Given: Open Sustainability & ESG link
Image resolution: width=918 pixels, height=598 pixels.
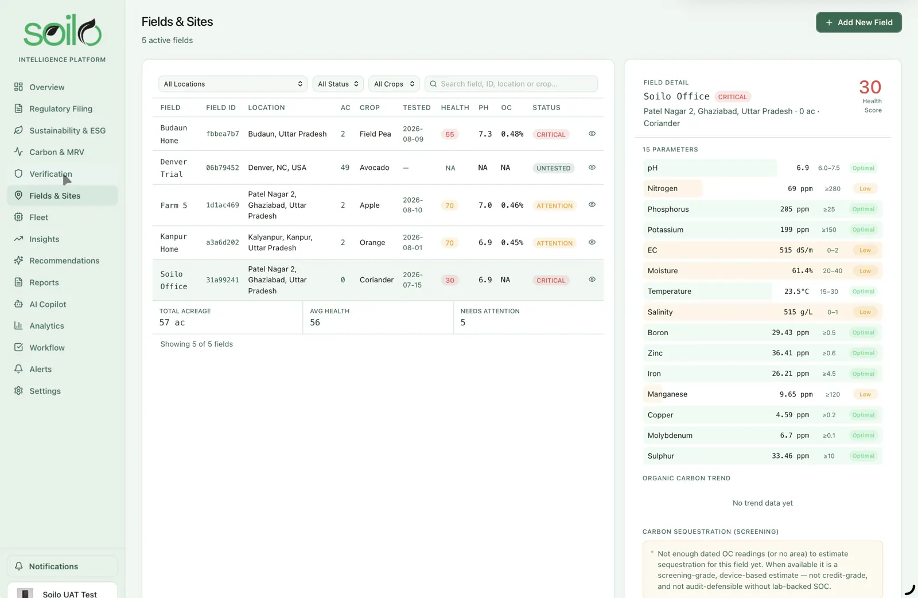Looking at the screenshot, I should [62, 130].
